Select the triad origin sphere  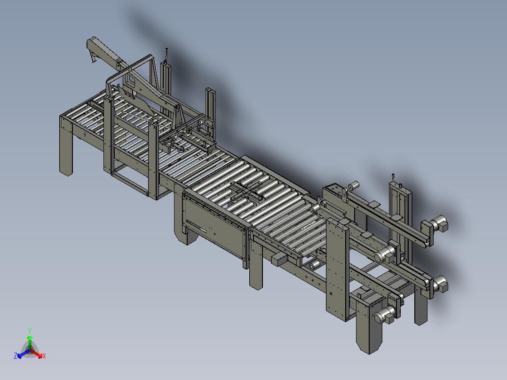(30, 350)
